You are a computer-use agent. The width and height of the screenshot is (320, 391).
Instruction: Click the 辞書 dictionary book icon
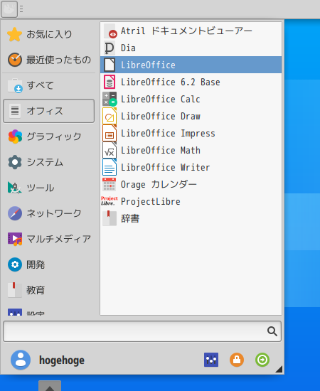tap(110, 218)
